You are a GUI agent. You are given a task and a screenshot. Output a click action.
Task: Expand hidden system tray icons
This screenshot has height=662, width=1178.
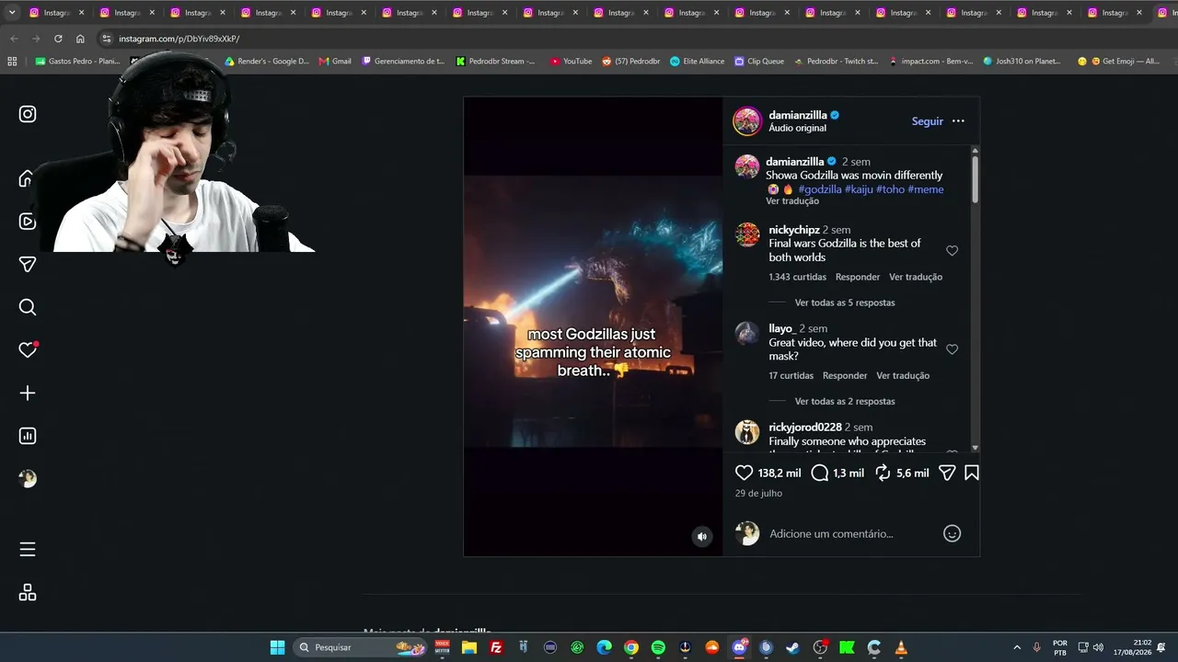point(1017,647)
